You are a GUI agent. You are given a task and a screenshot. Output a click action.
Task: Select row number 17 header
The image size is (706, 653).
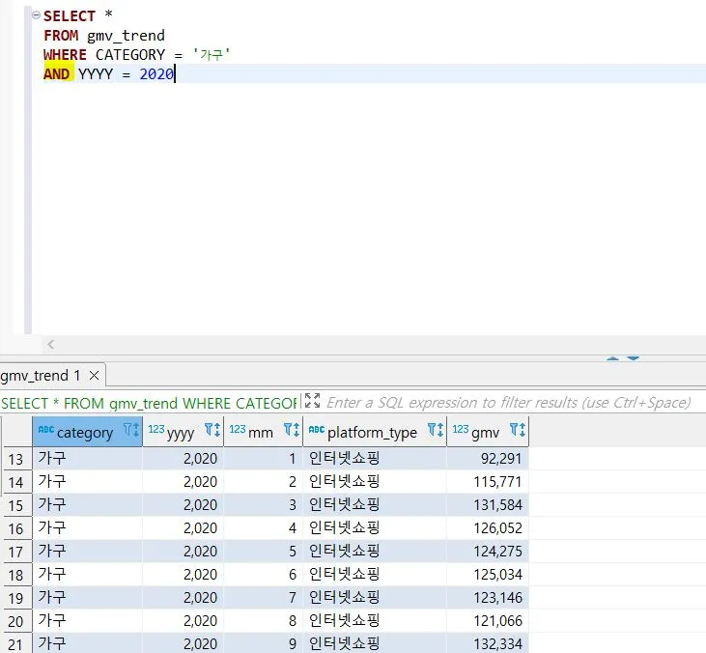[x=16, y=552]
